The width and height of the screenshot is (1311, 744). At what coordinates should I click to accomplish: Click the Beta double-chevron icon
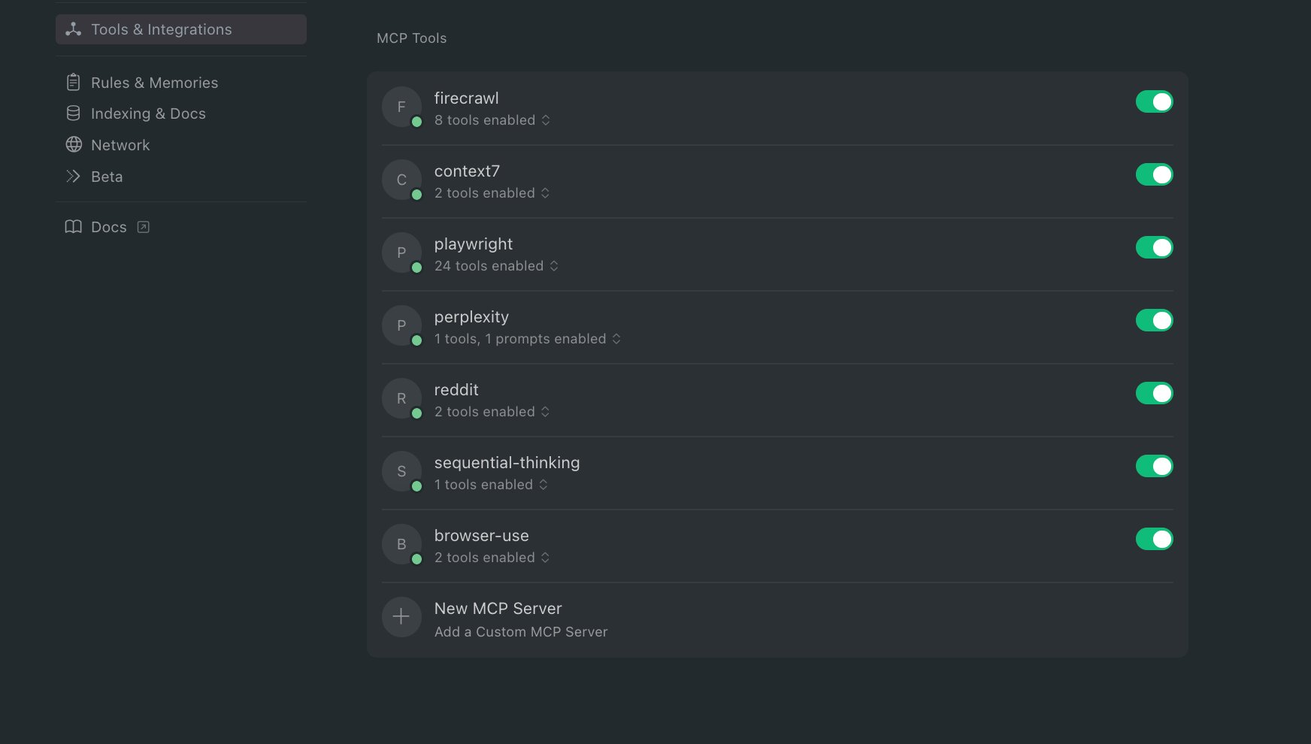[73, 177]
